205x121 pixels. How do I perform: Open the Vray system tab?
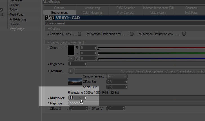point(158,13)
